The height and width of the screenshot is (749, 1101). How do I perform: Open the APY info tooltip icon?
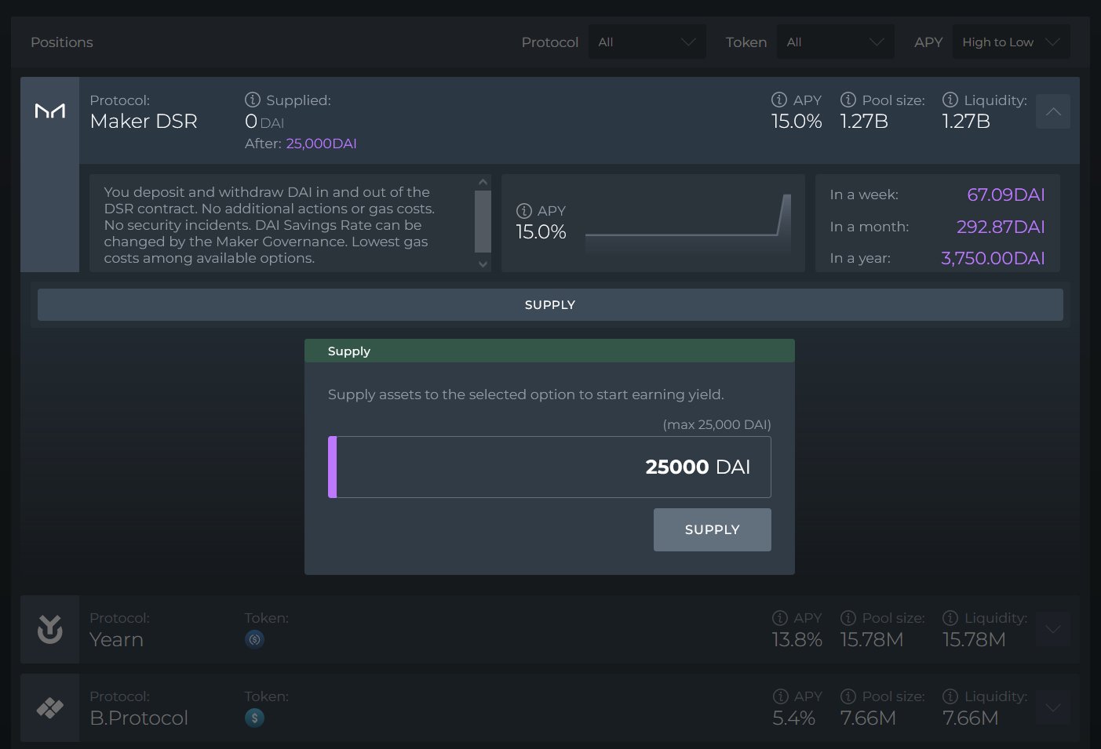778,100
